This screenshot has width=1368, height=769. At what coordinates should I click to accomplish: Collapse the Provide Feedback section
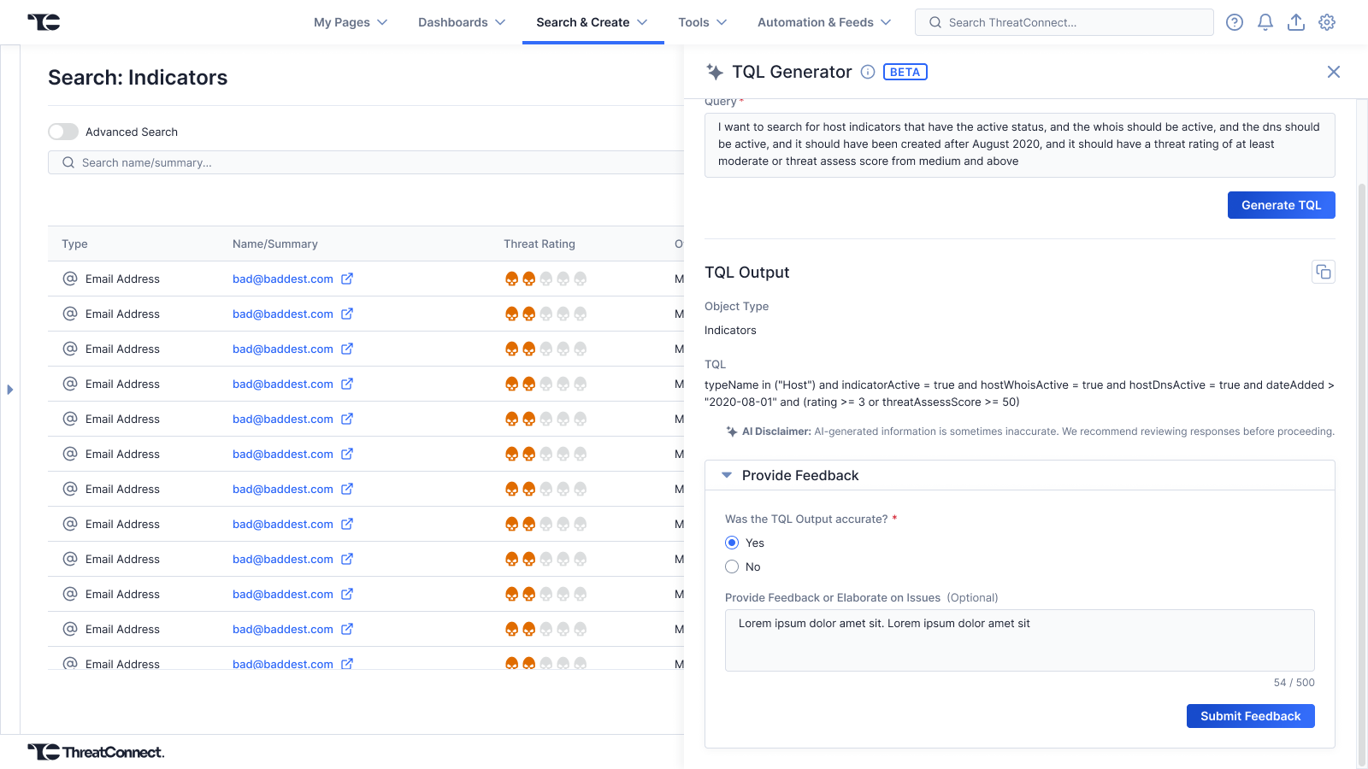727,475
